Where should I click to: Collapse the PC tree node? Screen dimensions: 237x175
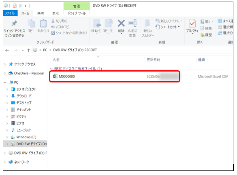[5, 82]
